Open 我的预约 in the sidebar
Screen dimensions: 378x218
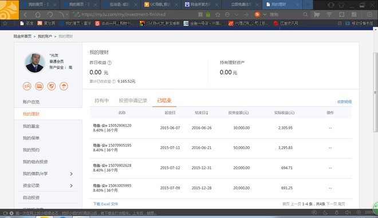[31, 150]
